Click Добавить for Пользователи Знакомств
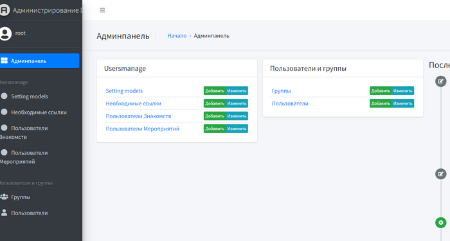The width and height of the screenshot is (450, 241). [x=215, y=116]
